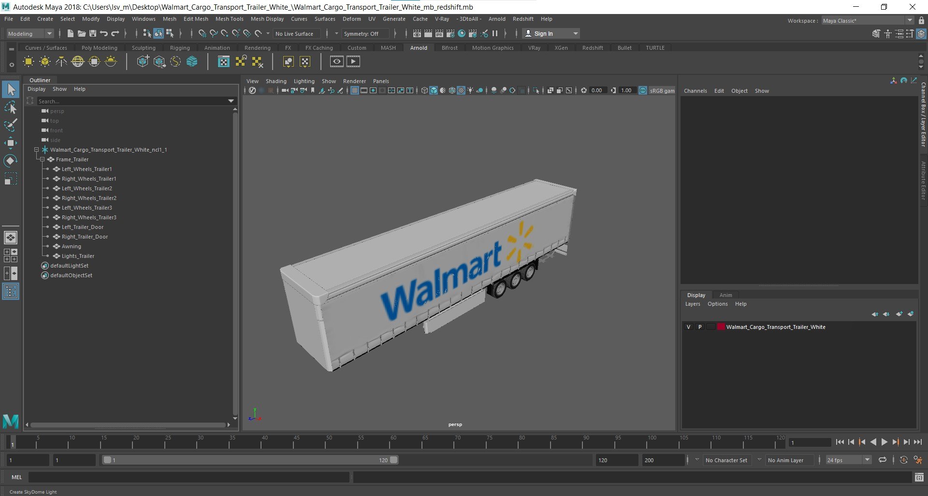Open the Workspace Maya Classic dropdown
The height and width of the screenshot is (496, 928).
coord(868,20)
